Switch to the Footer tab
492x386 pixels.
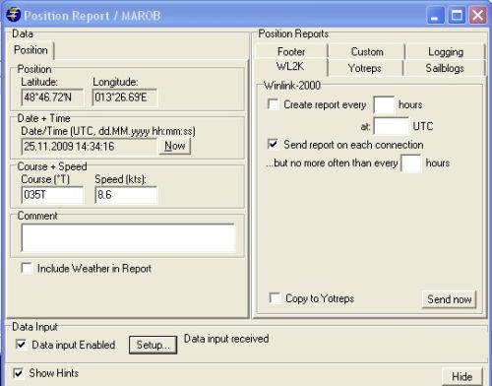[x=291, y=51]
